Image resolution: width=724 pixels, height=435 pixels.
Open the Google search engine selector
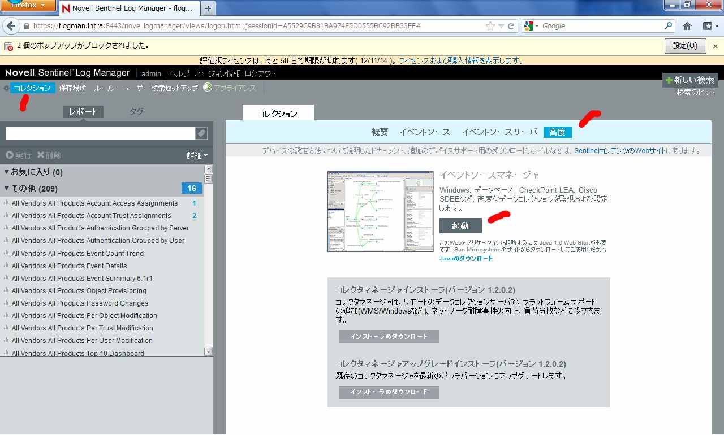coord(530,26)
